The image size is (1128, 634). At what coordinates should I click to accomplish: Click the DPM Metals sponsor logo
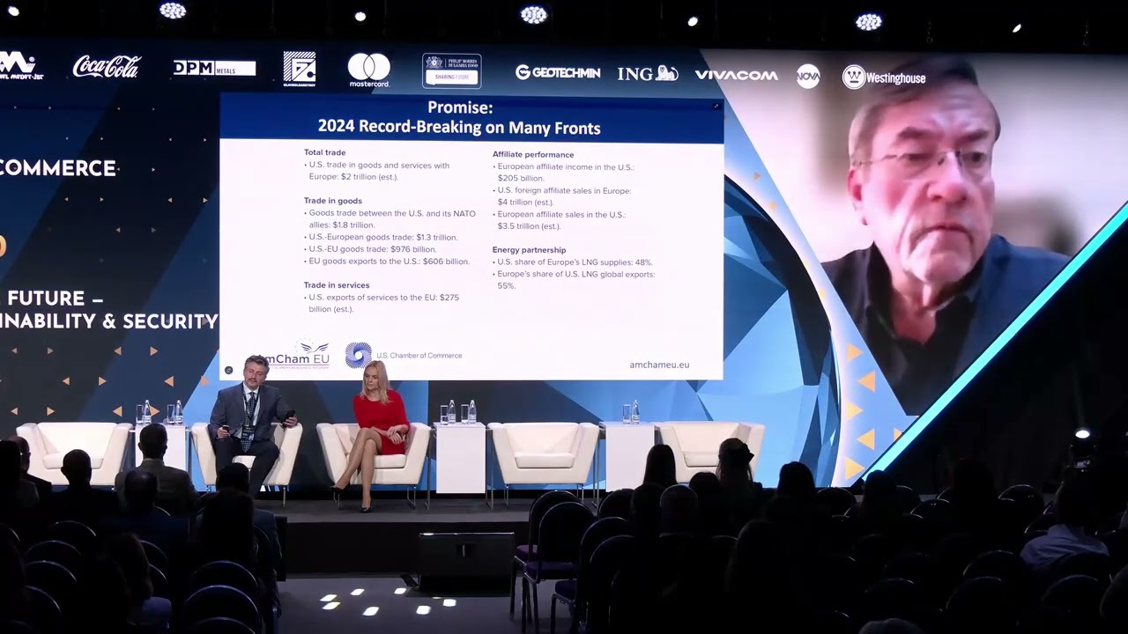click(214, 68)
